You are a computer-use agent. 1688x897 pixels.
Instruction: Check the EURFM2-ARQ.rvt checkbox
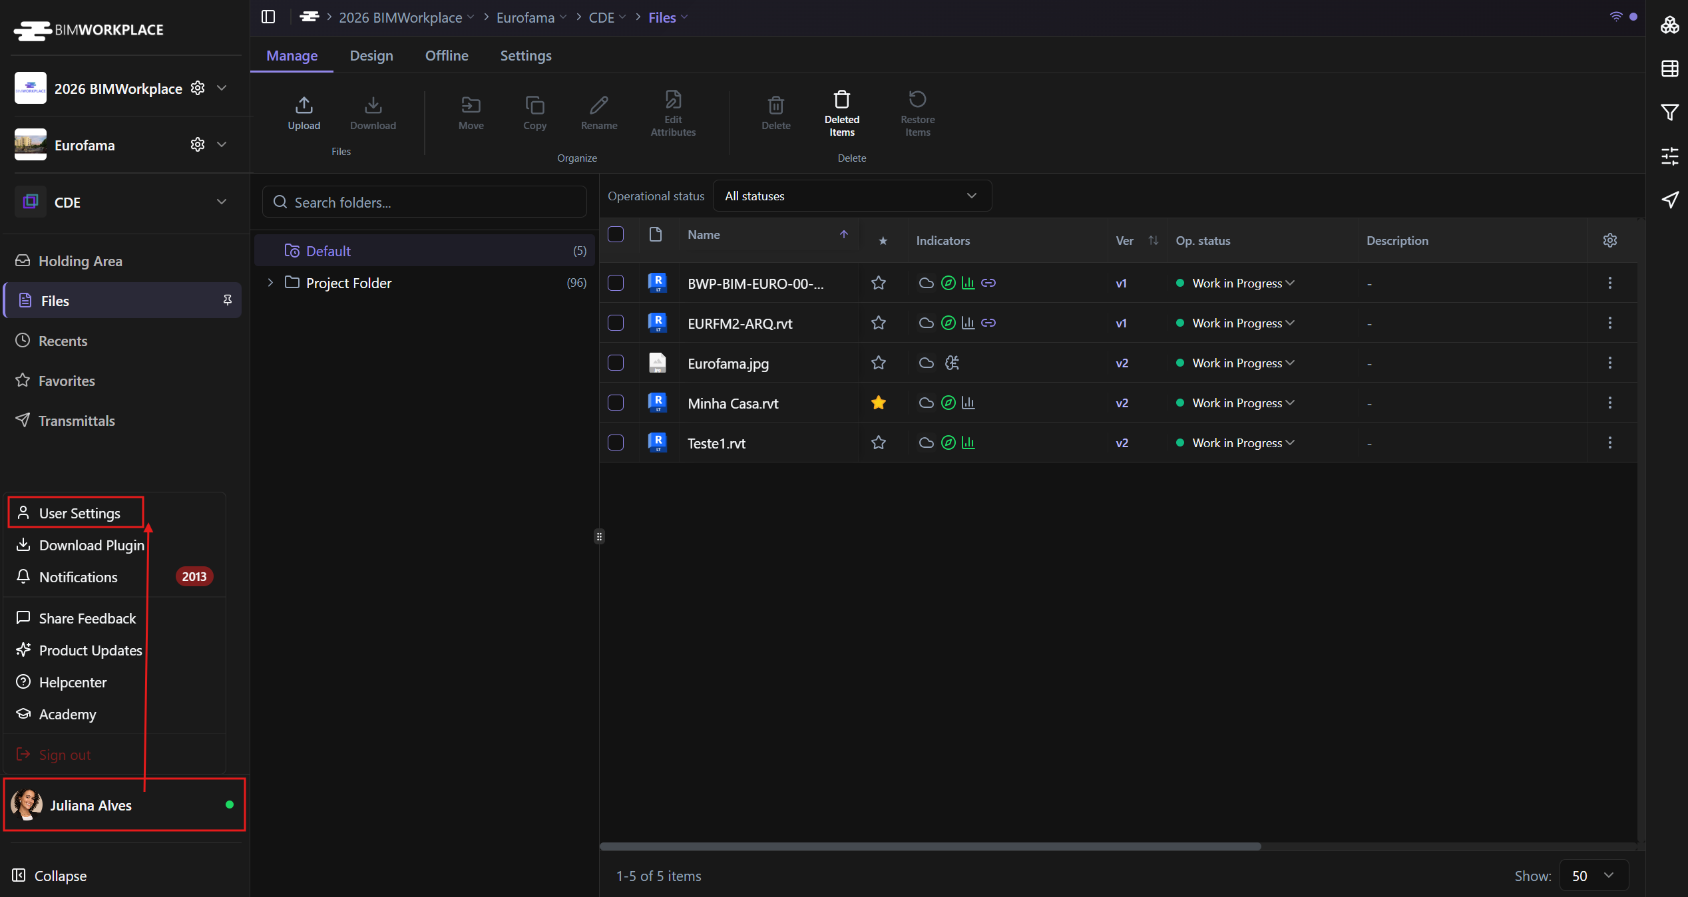(x=616, y=323)
